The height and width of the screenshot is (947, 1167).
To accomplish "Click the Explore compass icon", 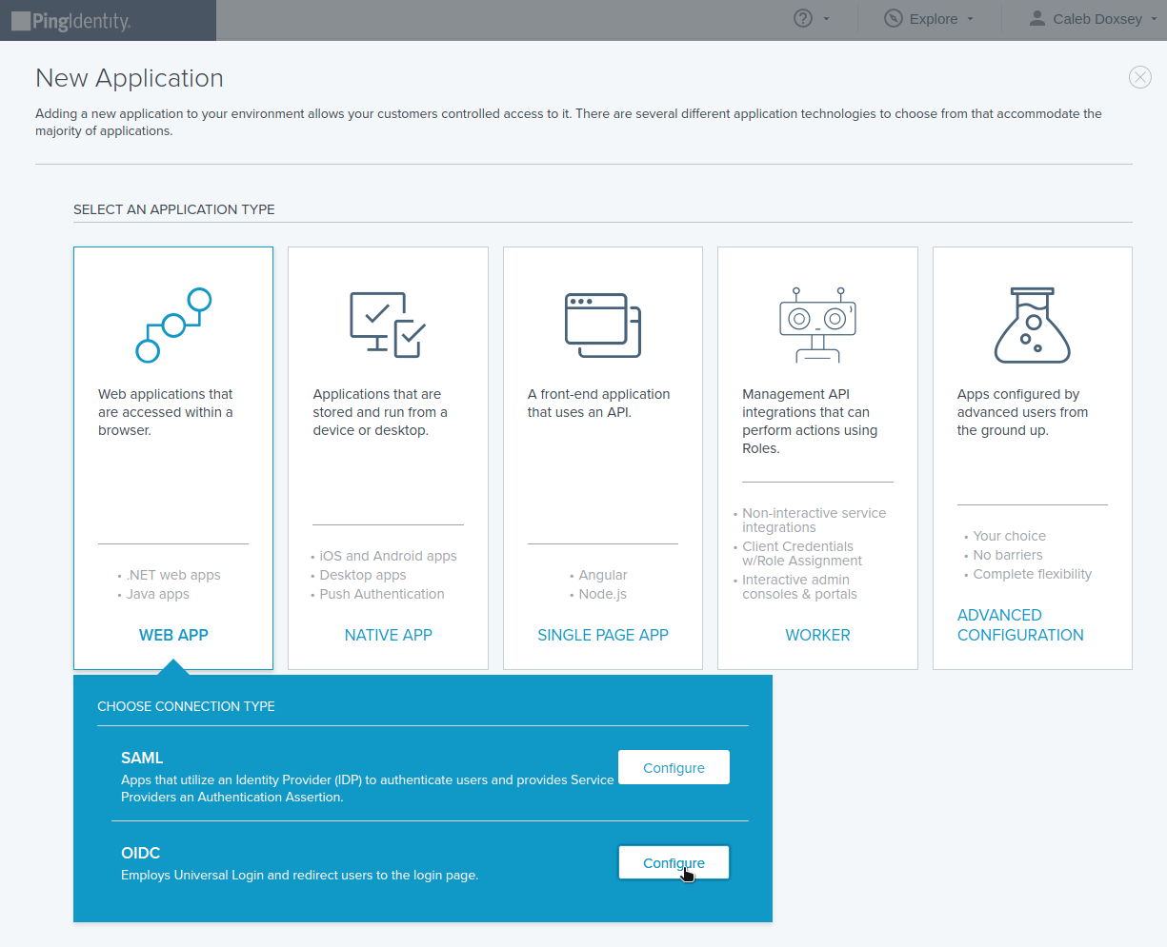I will 893,18.
